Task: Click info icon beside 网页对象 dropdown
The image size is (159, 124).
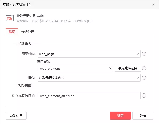Action: [144, 54]
